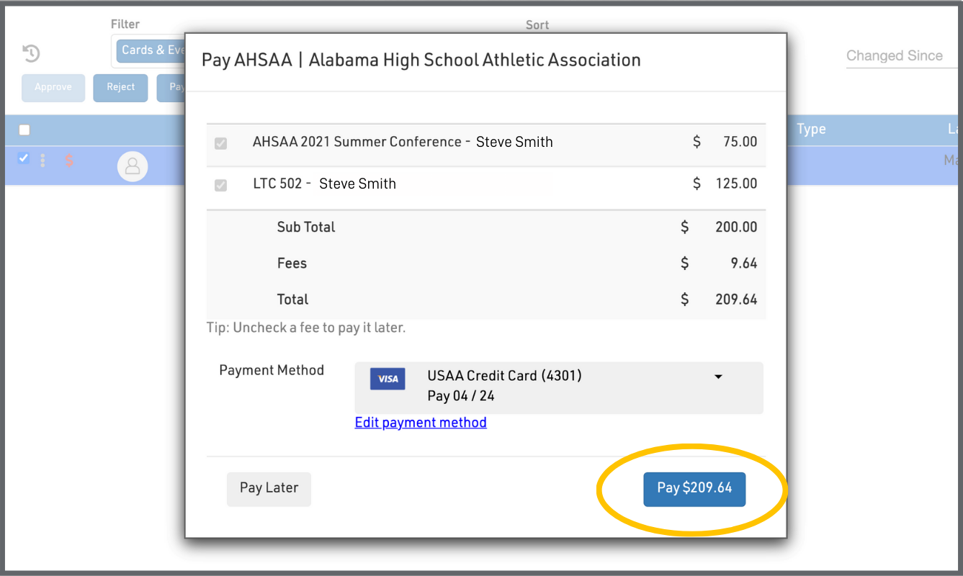963x576 pixels.
Task: Open the three-dot row options menu
Action: pyautogui.click(x=42, y=160)
